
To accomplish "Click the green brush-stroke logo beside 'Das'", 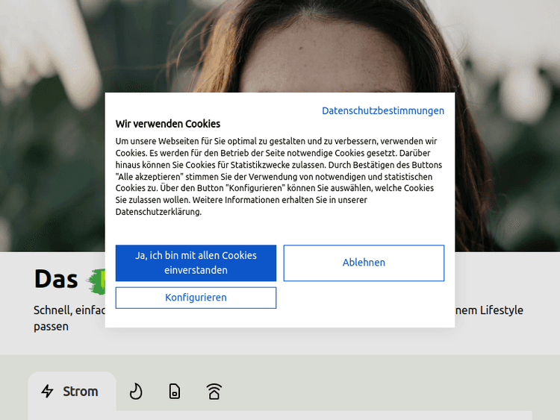I will point(96,280).
